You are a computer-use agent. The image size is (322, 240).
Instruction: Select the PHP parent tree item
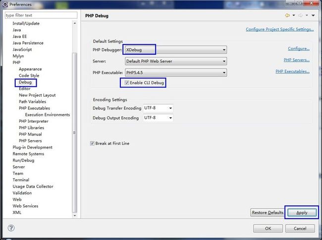[16, 62]
